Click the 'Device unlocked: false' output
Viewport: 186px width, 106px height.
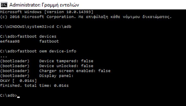pos(66,66)
